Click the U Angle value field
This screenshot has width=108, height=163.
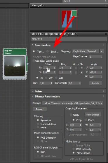pos(95,68)
